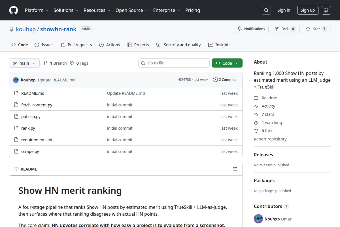The image size is (340, 227).
Task: Open the main branch selector dropdown
Action: click(24, 63)
